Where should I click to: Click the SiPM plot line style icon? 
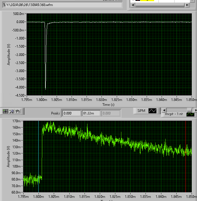click(152, 111)
